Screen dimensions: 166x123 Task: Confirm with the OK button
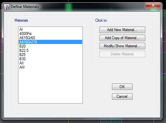click(x=122, y=87)
